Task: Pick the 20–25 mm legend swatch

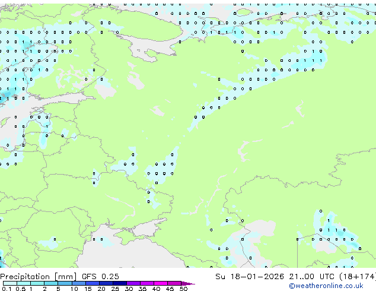Action: (x=106, y=283)
